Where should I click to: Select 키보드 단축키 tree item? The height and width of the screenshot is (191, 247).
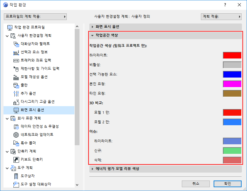[x=32, y=160]
